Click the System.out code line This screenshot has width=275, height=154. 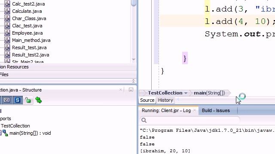click(240, 34)
